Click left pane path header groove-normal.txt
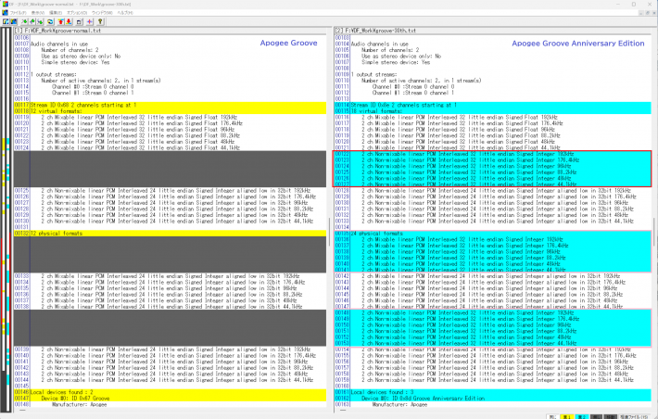658x419 pixels. coord(57,31)
